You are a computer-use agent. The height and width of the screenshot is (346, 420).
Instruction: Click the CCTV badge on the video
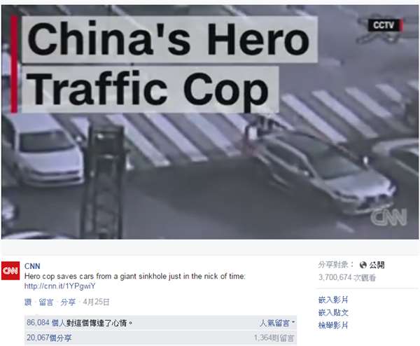click(386, 25)
